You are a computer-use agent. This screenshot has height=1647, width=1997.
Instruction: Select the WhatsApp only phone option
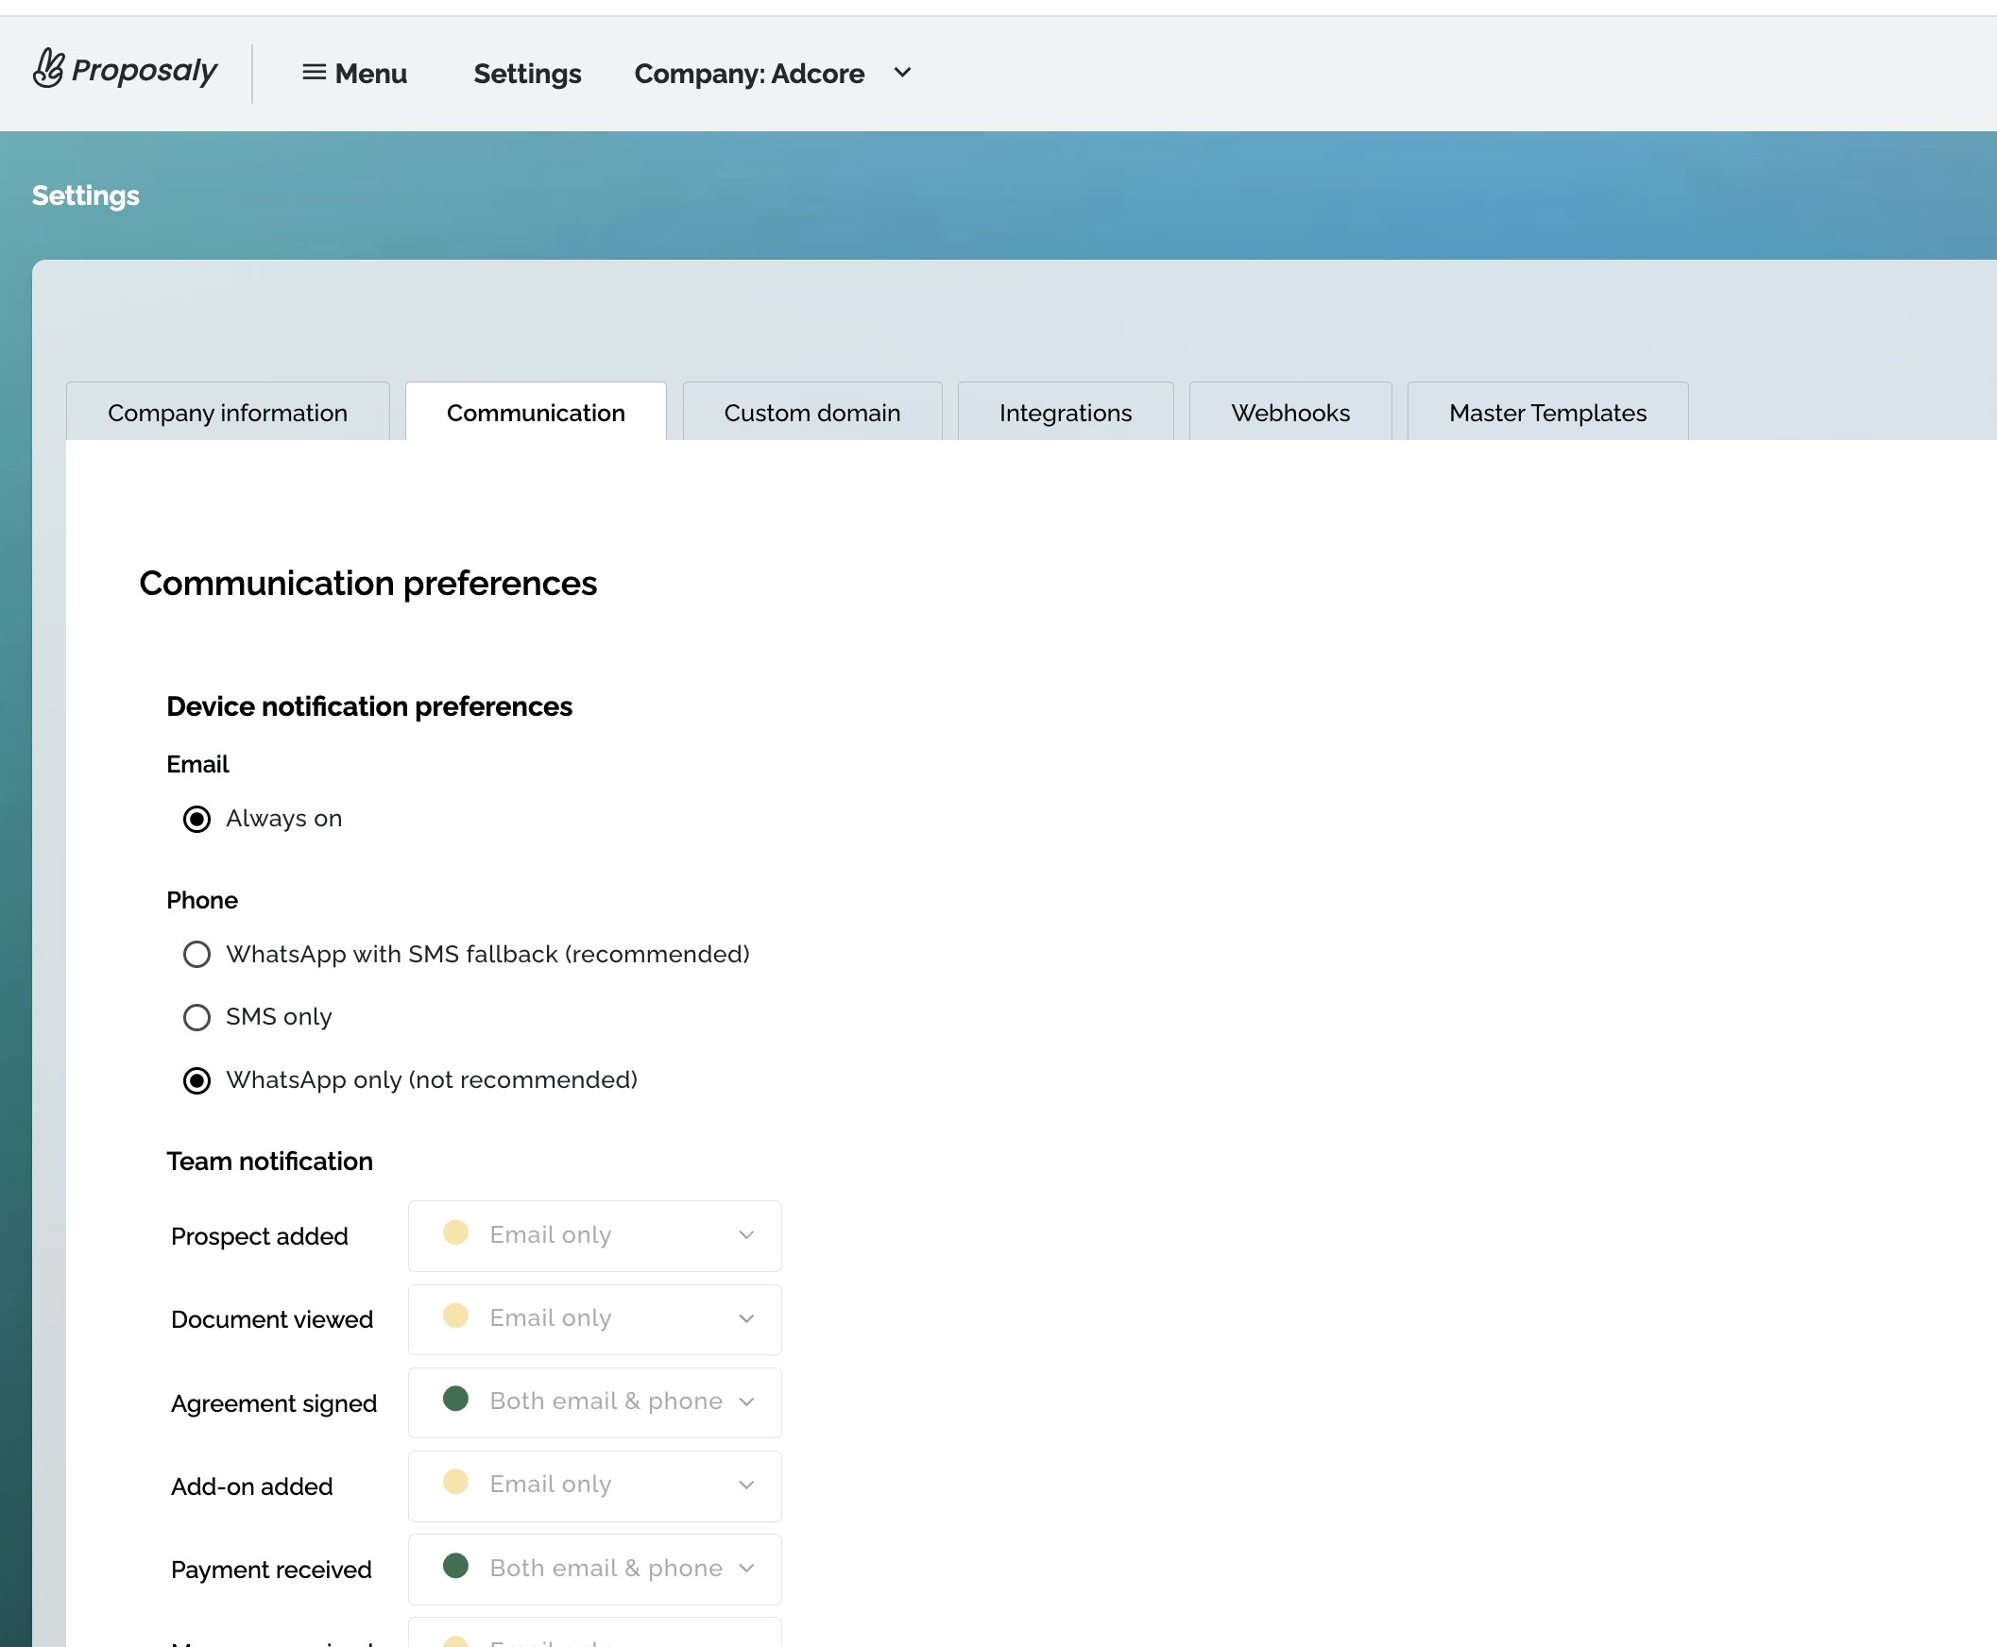196,1080
